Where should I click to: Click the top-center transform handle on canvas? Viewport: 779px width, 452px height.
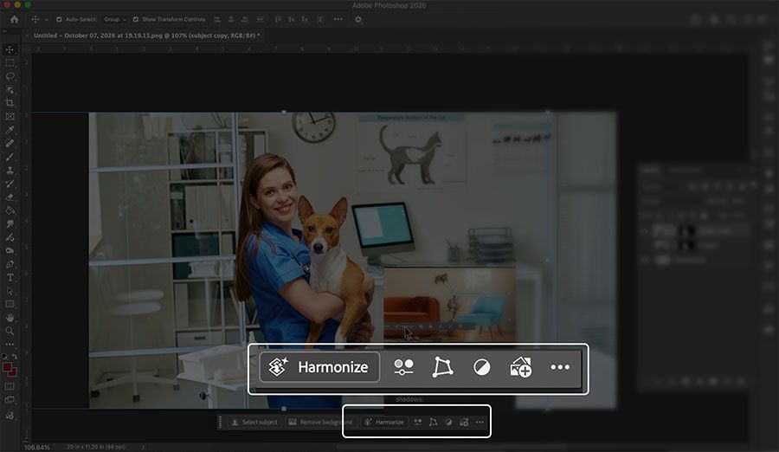(284, 113)
